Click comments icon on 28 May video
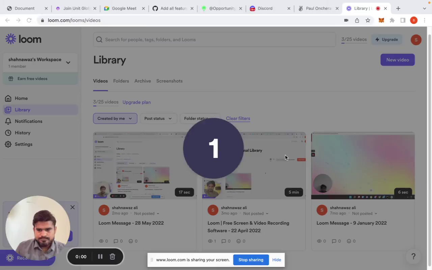Screen dimensions: 432x270 116,241
